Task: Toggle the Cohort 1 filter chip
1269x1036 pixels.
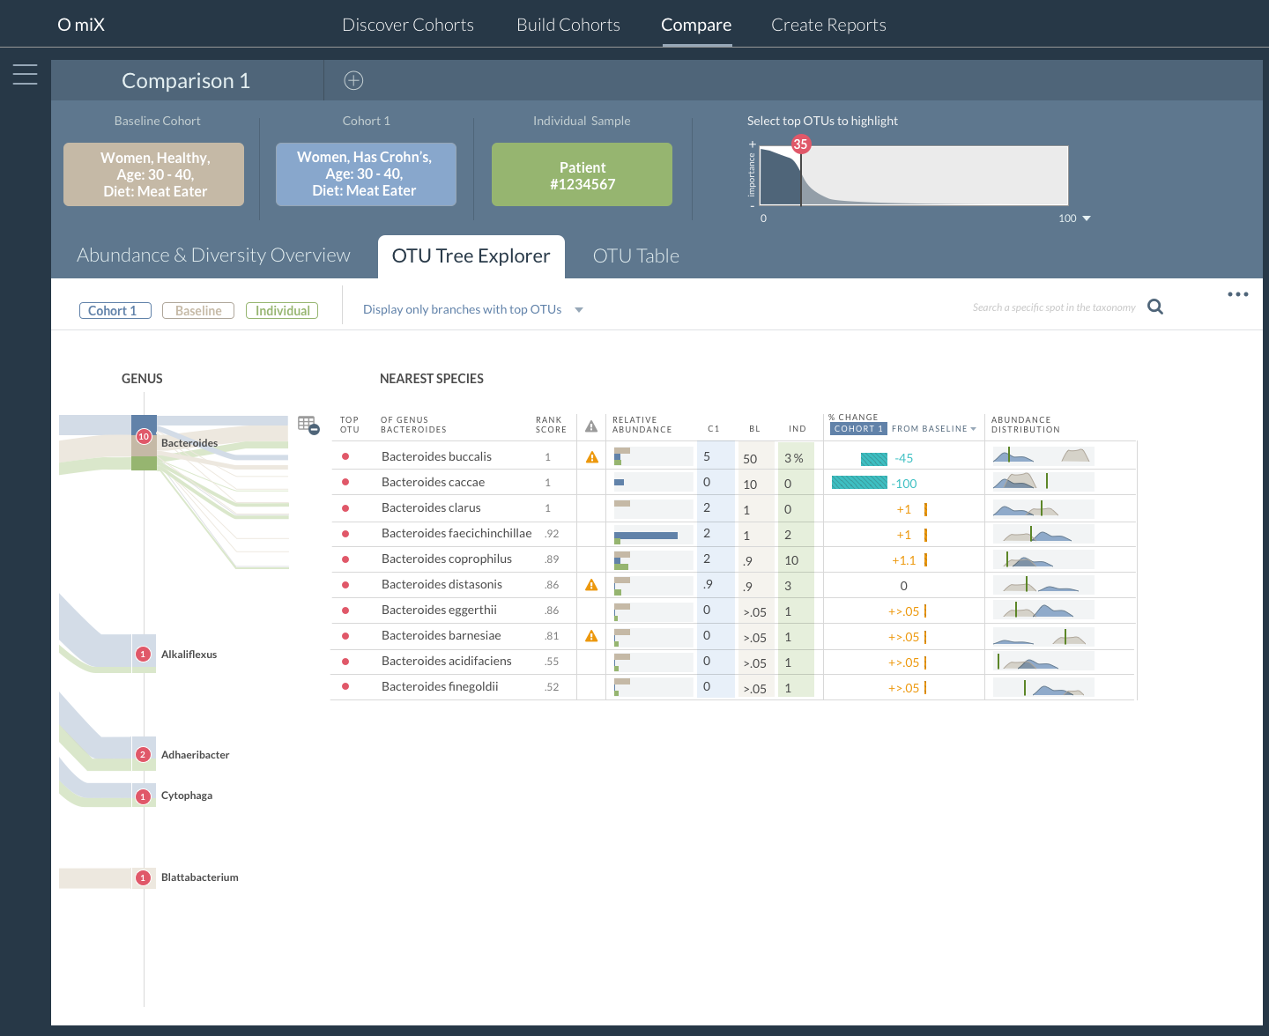Action: 115,311
